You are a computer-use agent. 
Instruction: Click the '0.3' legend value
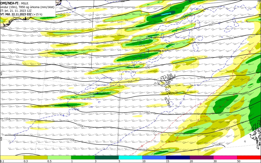click(x=26, y=161)
